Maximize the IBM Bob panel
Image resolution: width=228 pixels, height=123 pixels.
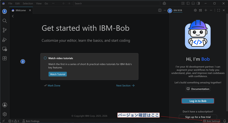[219, 10]
